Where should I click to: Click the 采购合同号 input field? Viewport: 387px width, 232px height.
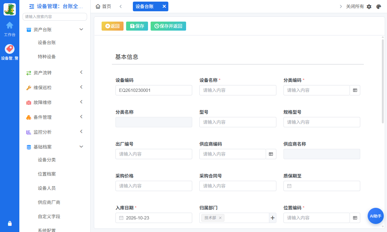pos(238,186)
